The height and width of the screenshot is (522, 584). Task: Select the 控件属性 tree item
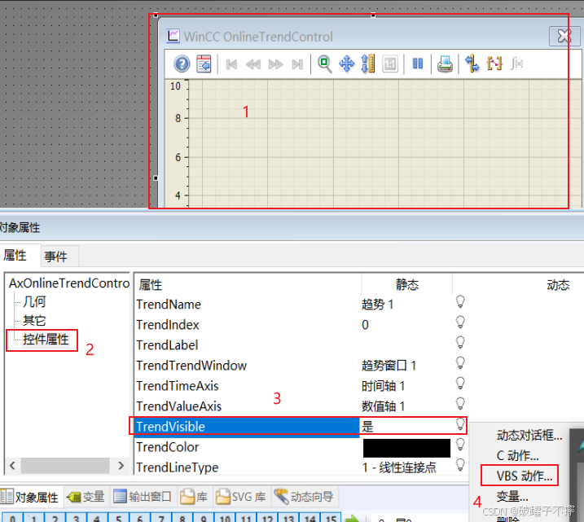click(x=46, y=340)
